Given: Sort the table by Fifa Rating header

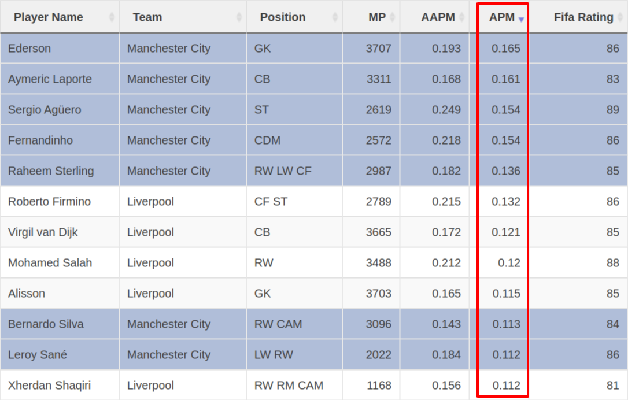Looking at the screenshot, I should [583, 17].
